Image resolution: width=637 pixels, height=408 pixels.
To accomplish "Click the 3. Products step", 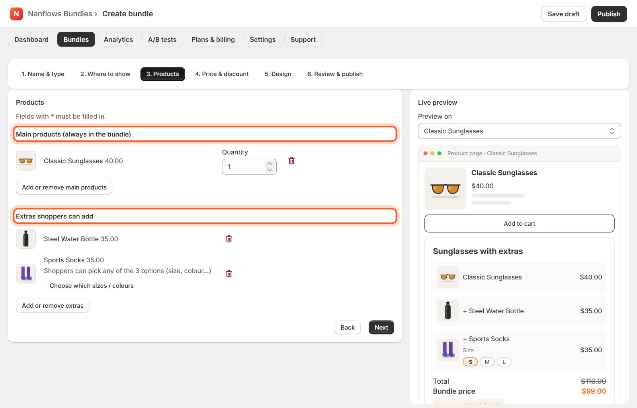I will (x=162, y=74).
